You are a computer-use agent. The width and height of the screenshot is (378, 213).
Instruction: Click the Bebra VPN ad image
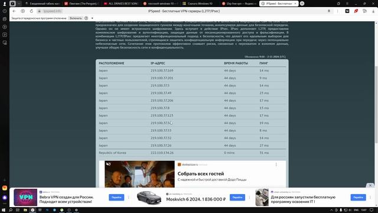click(x=25, y=197)
